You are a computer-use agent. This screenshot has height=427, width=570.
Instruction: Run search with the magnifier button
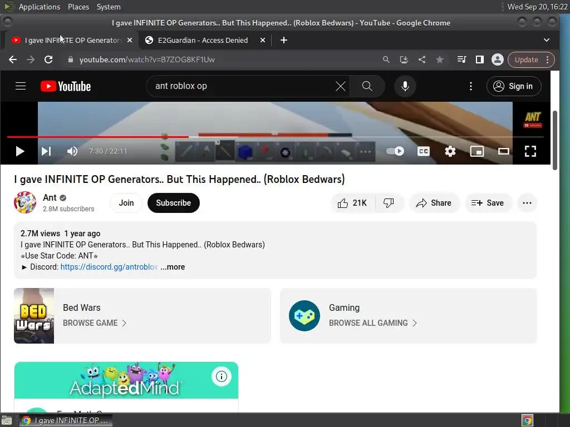[367, 86]
